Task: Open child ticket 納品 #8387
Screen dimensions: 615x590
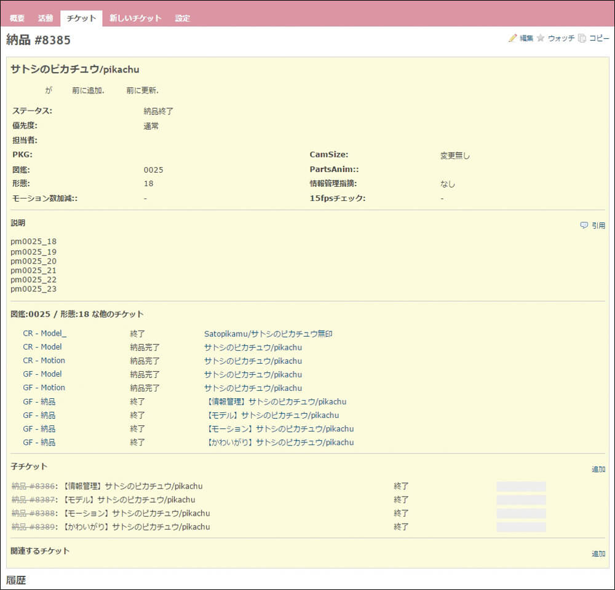Action: [33, 500]
